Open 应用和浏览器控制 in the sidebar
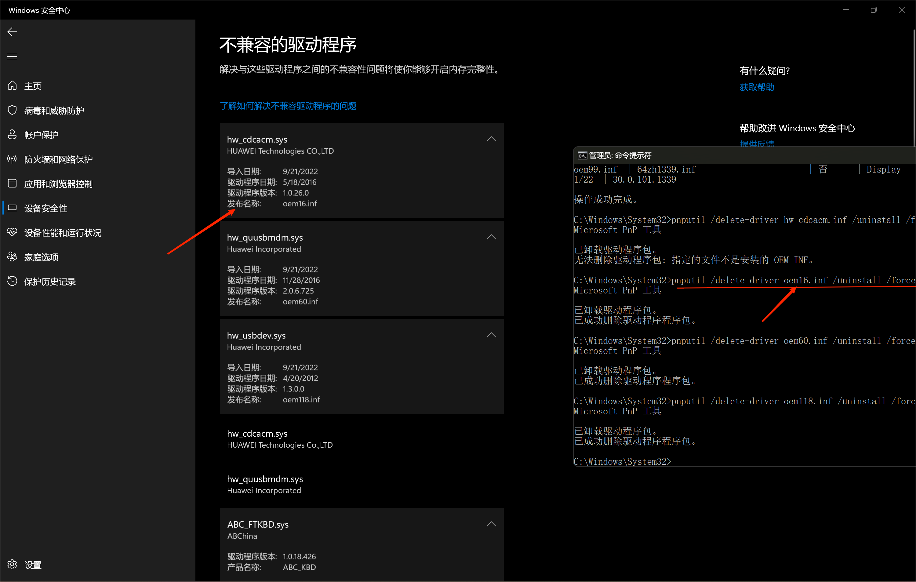Image resolution: width=916 pixels, height=582 pixels. point(58,184)
